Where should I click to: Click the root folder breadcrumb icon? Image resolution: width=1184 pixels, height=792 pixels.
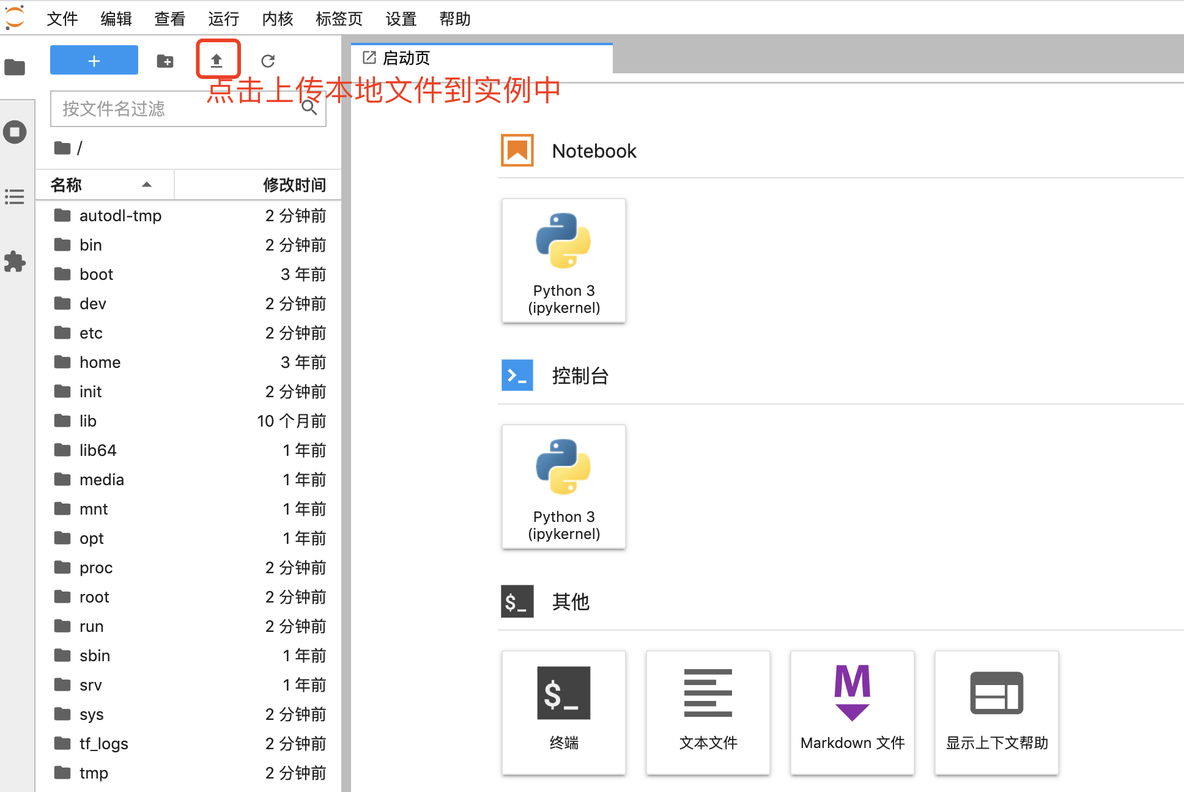point(62,148)
